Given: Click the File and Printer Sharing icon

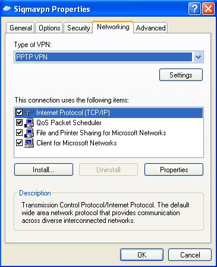Looking at the screenshot, I should tap(29, 133).
